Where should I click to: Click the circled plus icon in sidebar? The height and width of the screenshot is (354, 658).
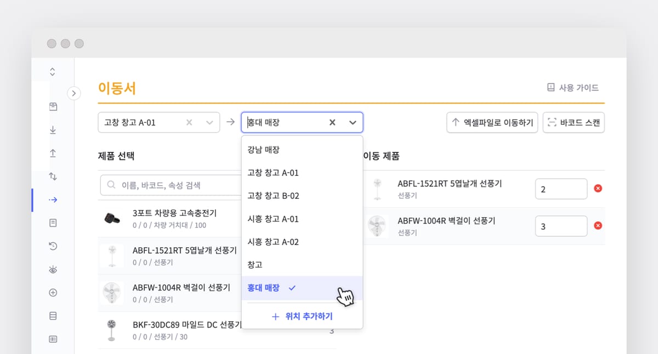coord(53,293)
